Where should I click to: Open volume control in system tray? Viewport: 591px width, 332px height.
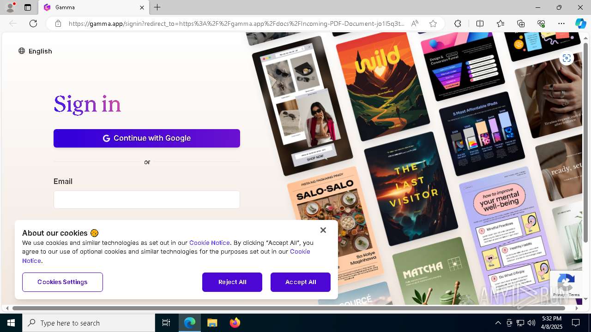pos(531,323)
